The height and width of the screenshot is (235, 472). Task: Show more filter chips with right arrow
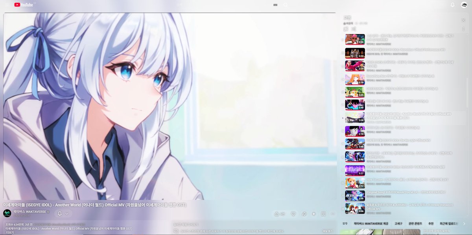464,224
